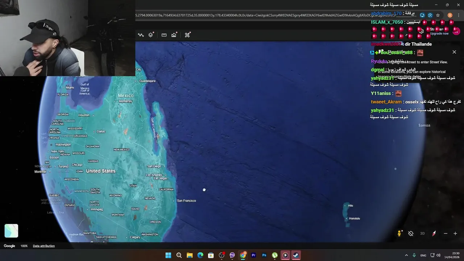Open Windows taskbar search
This screenshot has height=261, width=464.
179,255
